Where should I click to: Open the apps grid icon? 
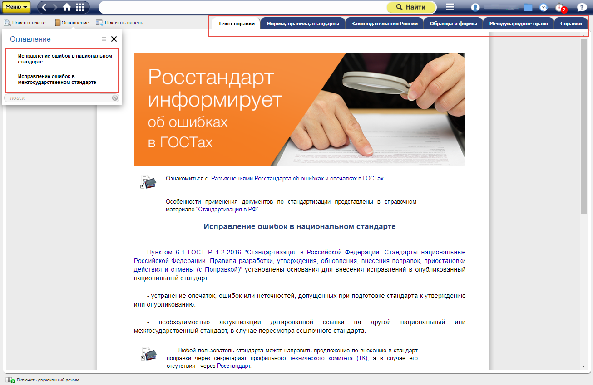pos(80,7)
